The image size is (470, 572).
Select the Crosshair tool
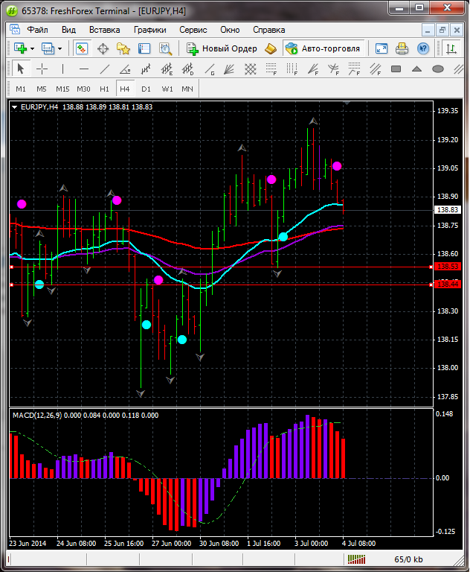[42, 69]
